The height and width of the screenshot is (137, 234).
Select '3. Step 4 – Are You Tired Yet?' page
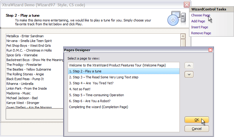[x=124, y=83]
